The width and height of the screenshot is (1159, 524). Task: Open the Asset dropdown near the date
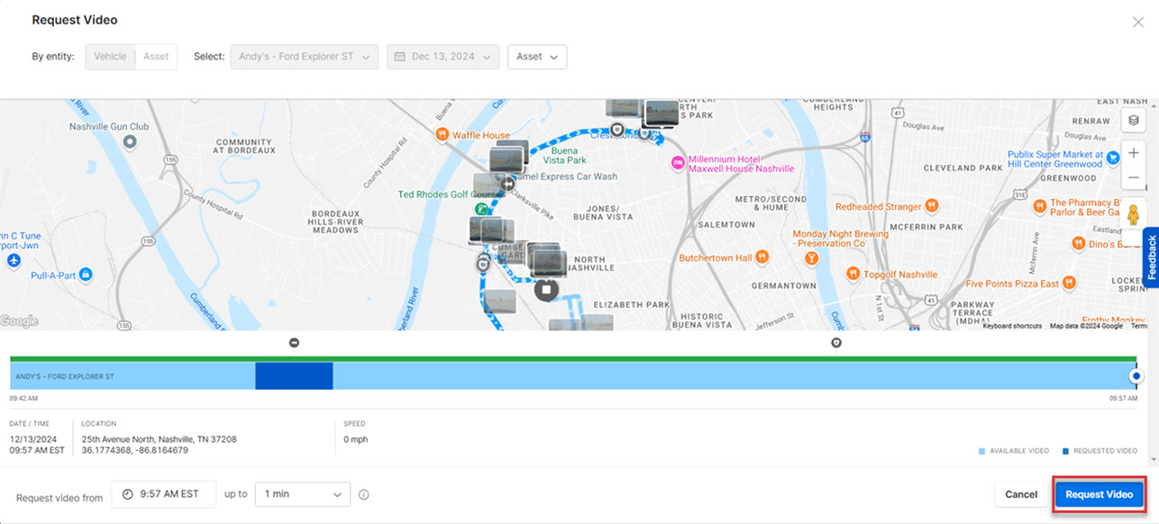point(537,56)
